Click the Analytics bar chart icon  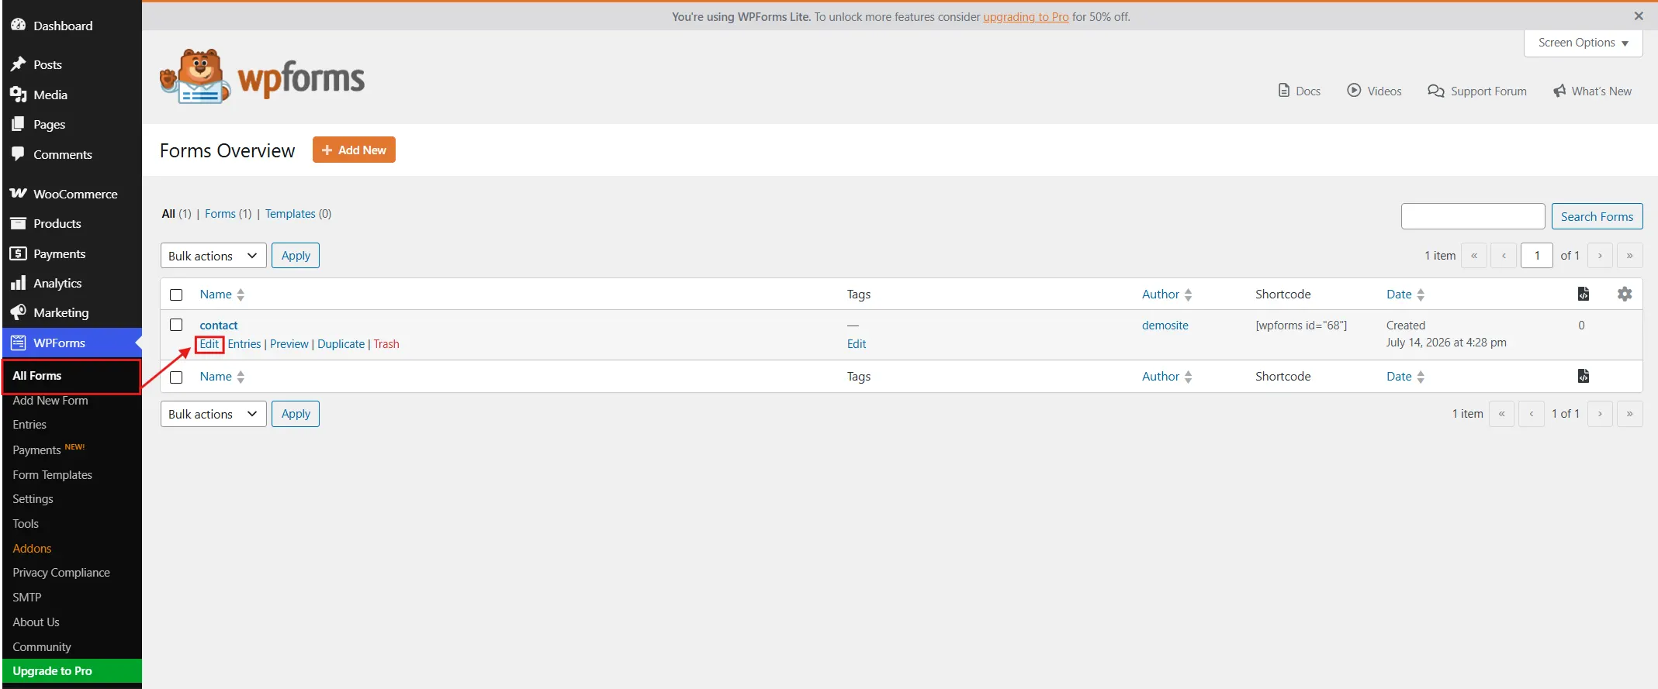[x=18, y=283]
